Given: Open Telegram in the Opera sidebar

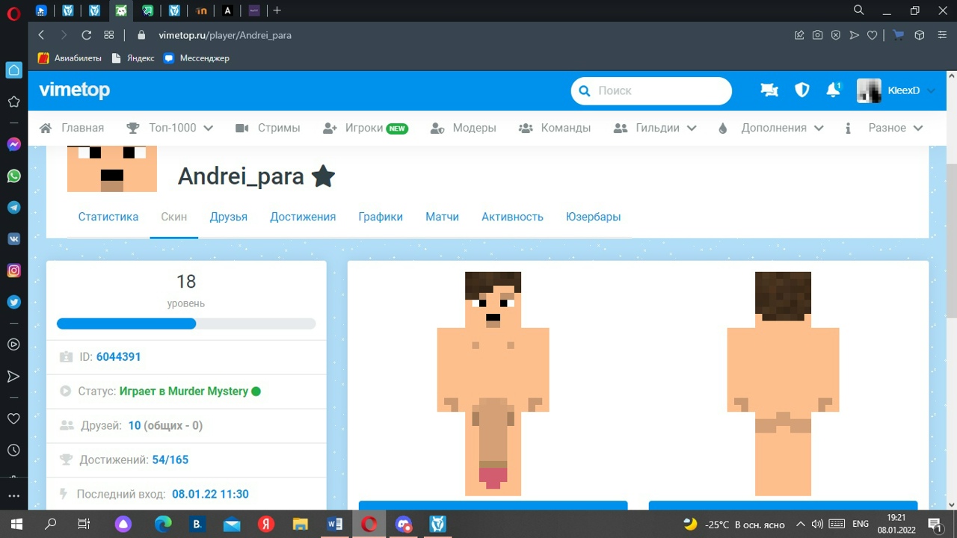Looking at the screenshot, I should point(13,208).
